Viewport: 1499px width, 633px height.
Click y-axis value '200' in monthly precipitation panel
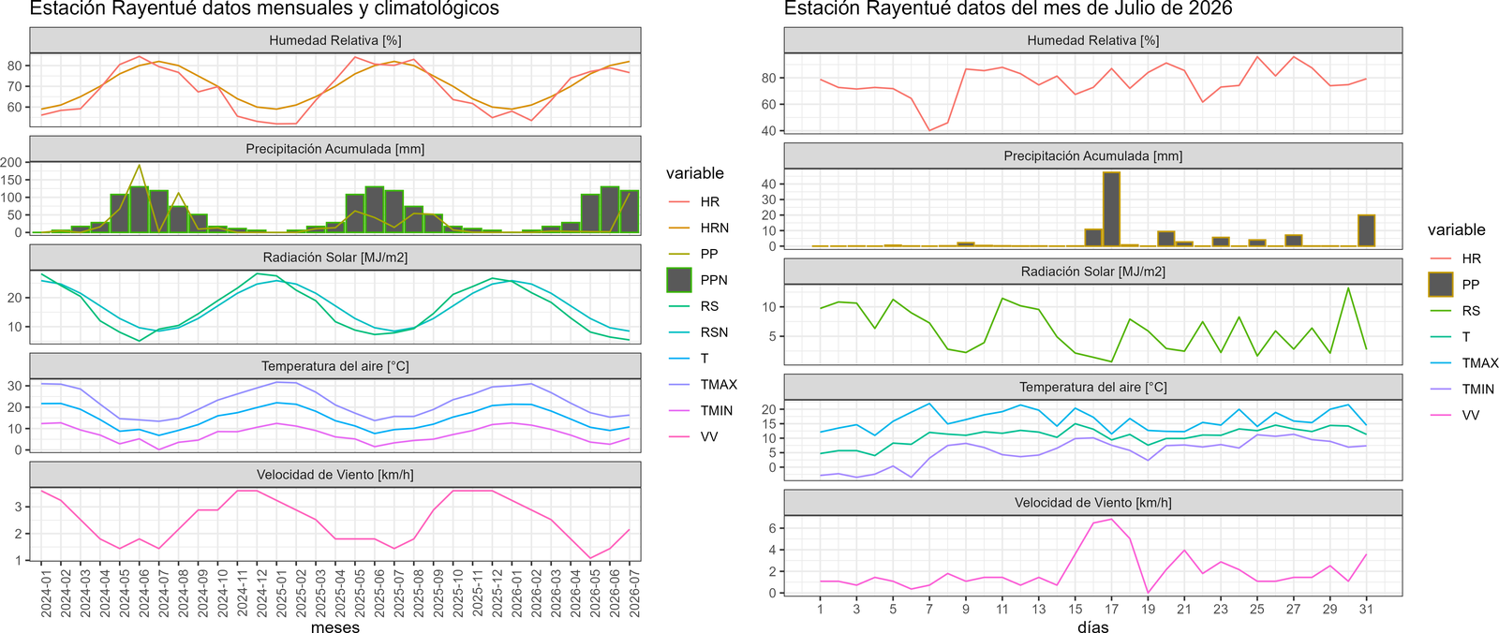pos(11,163)
